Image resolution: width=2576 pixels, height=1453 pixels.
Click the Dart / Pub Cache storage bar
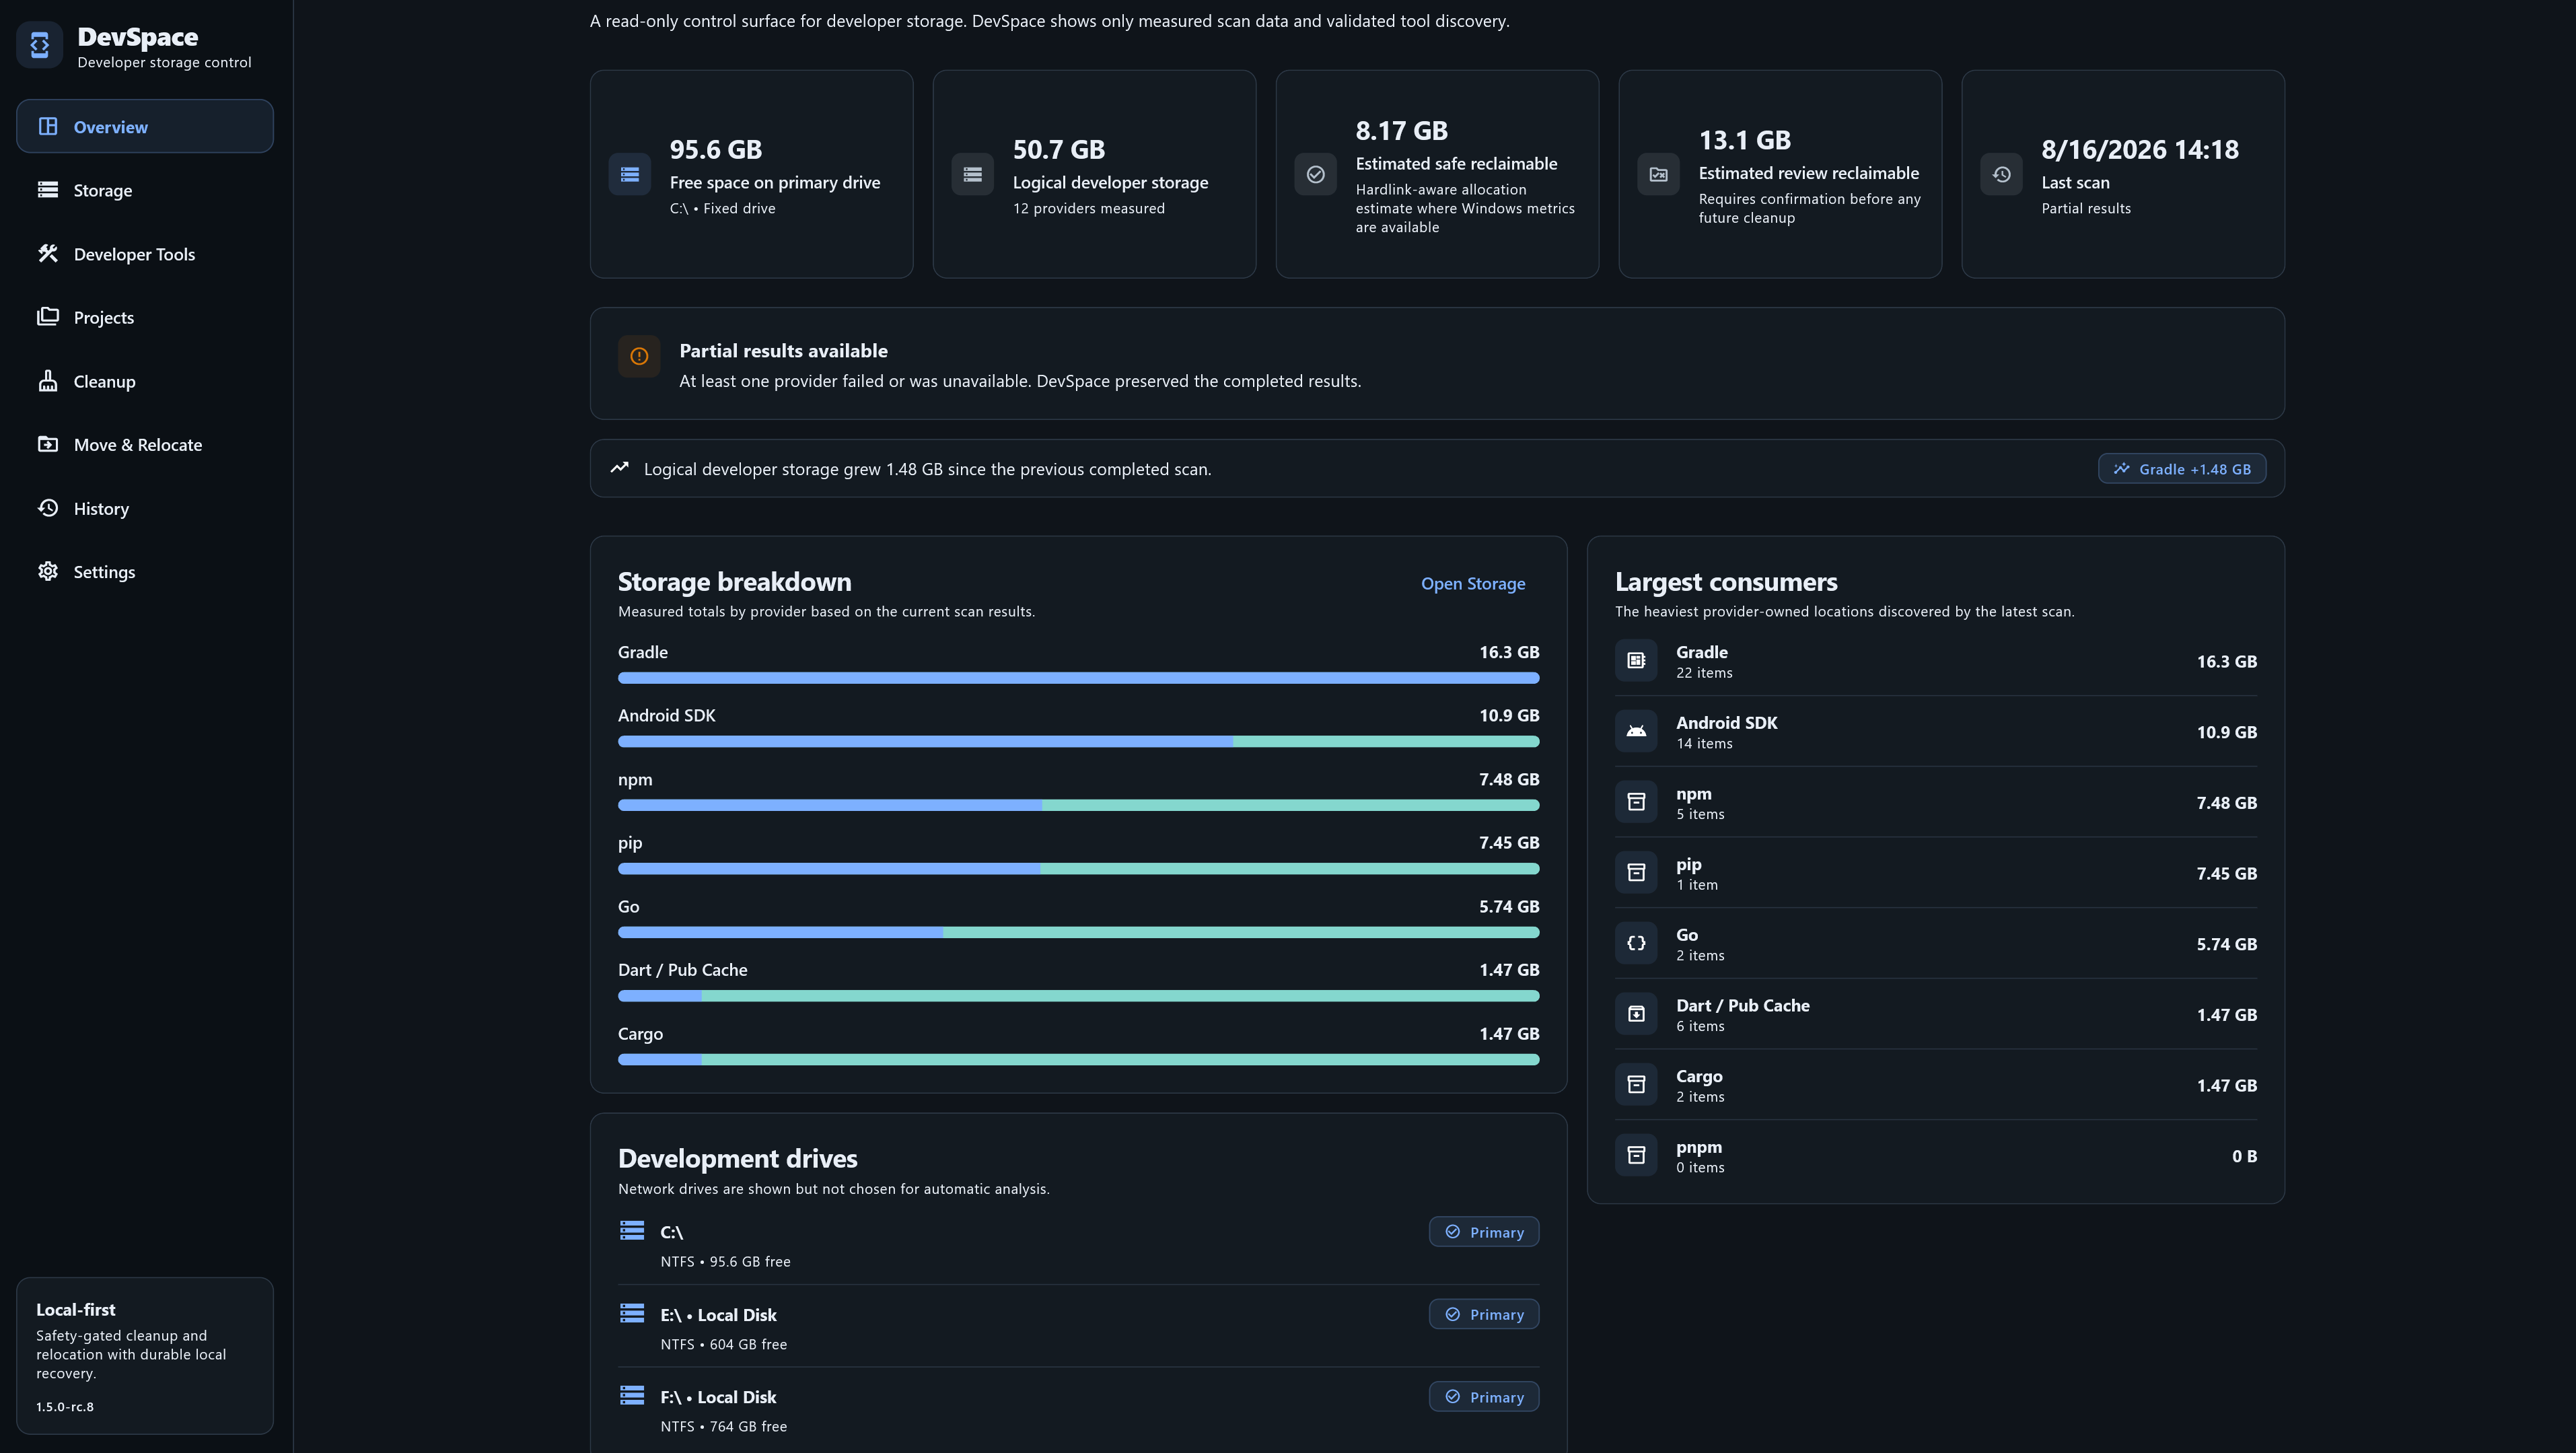pyautogui.click(x=1078, y=995)
